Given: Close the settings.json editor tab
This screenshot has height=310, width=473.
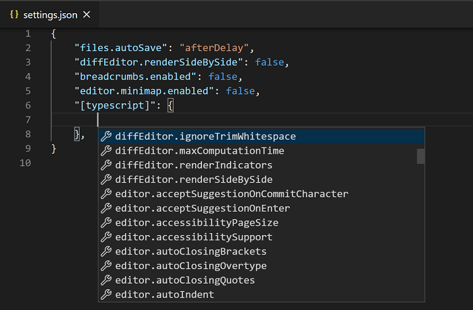Looking at the screenshot, I should coord(87,14).
